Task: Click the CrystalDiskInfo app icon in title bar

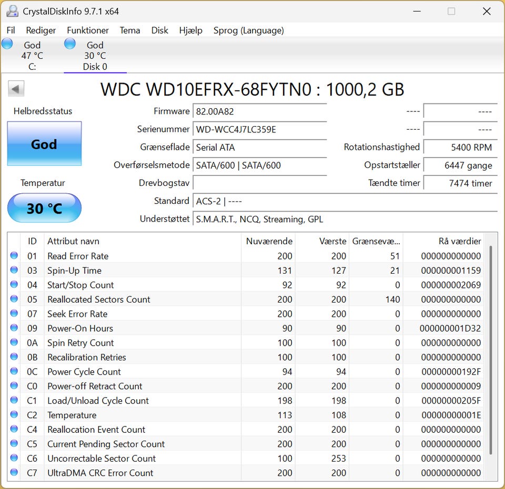Action: pyautogui.click(x=12, y=11)
